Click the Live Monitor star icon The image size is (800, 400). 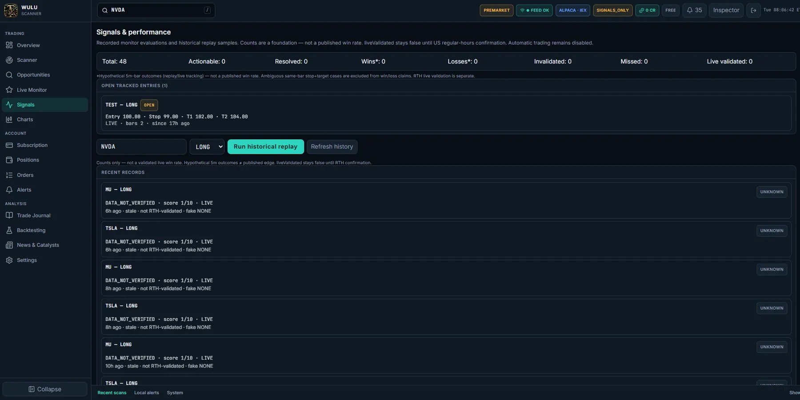coord(9,90)
